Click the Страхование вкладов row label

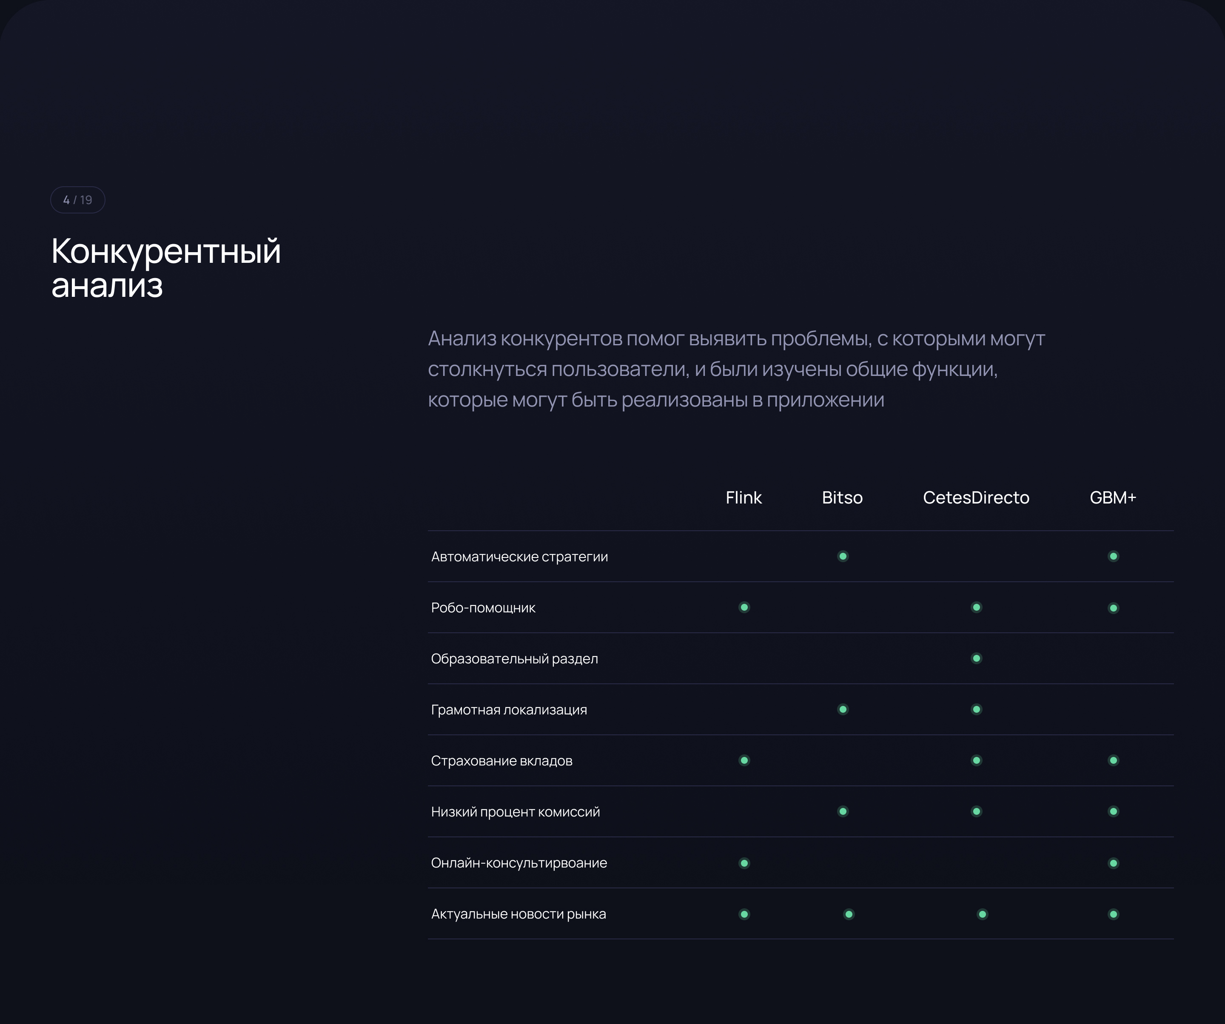tap(501, 761)
